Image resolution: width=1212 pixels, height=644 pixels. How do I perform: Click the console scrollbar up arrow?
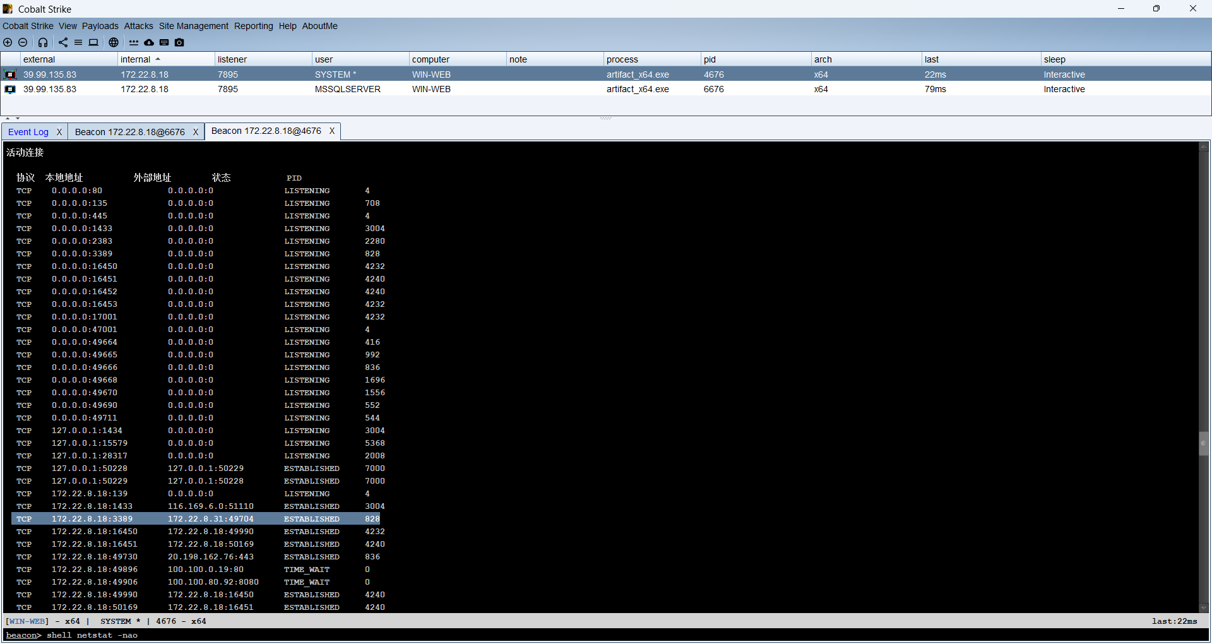click(x=1203, y=147)
